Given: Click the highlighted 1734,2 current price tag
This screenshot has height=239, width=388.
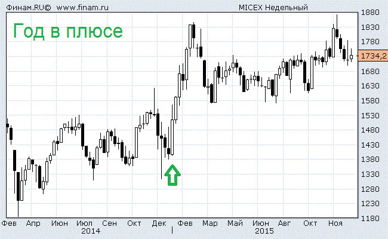Looking at the screenshot, I should (374, 56).
